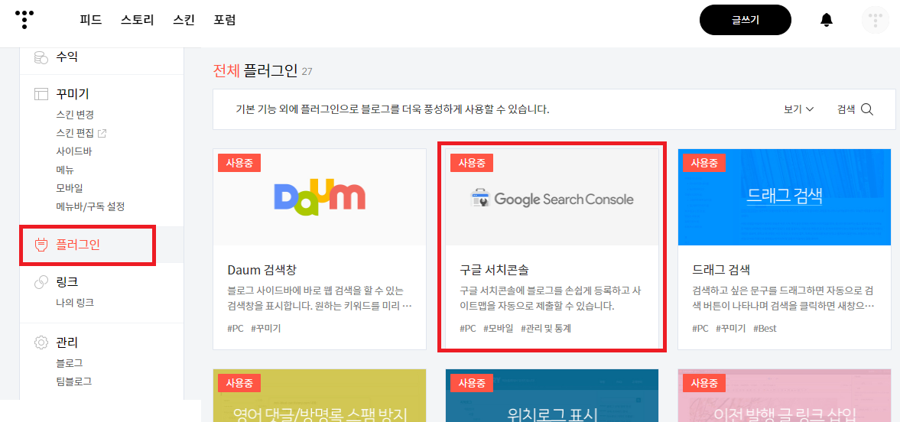Screen dimensions: 900x422
Task: Open the 이전 발행 글 링크 삽입 plugin card
Action: (x=784, y=395)
